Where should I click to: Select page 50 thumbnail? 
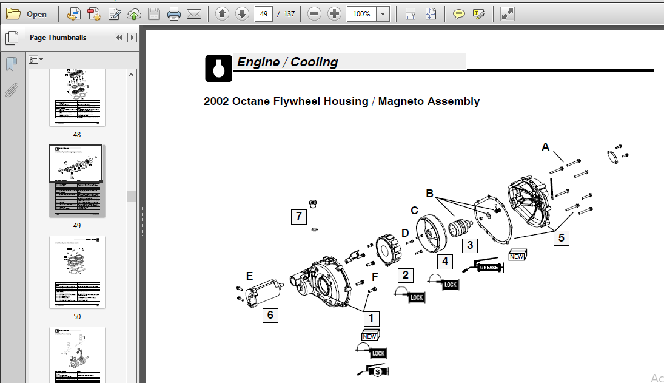(77, 272)
